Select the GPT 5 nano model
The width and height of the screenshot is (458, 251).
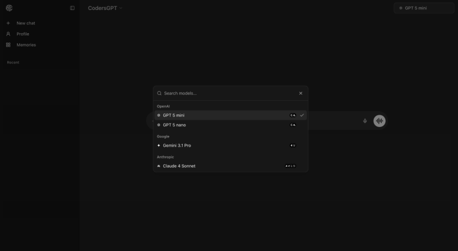(230, 125)
